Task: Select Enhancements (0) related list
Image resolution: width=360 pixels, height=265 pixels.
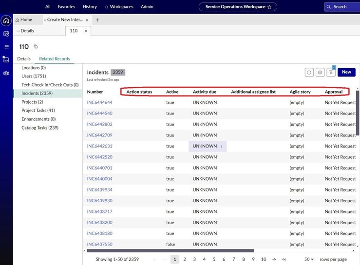Action: 38,119
